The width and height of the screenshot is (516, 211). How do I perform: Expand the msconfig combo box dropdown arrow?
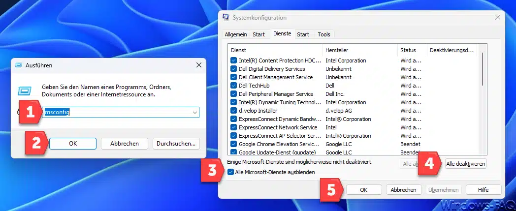[195, 113]
